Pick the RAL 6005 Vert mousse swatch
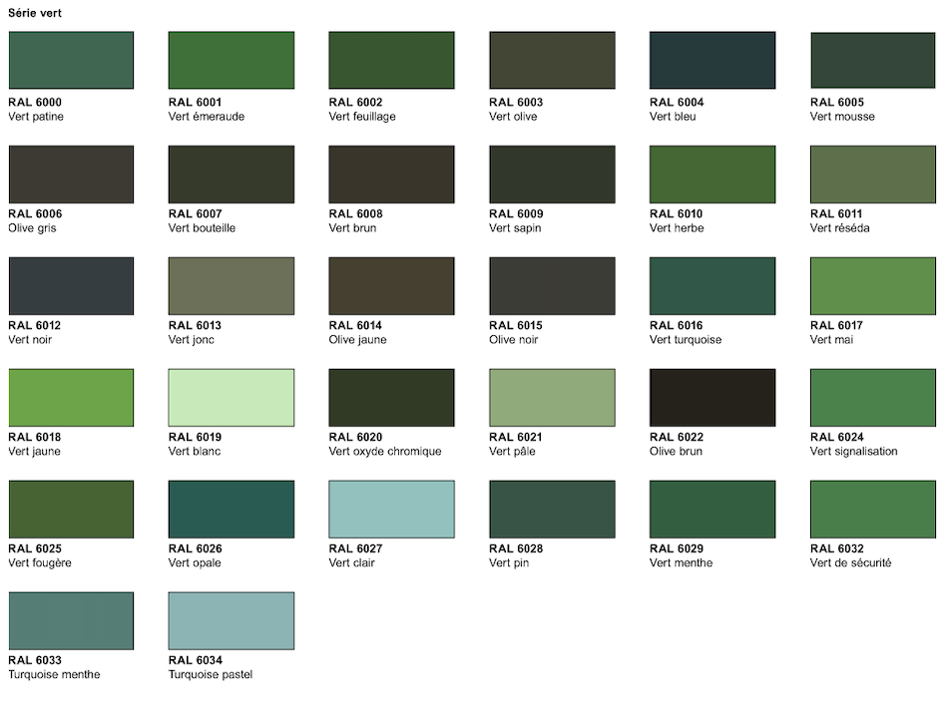This screenshot has height=706, width=946. pyautogui.click(x=873, y=60)
